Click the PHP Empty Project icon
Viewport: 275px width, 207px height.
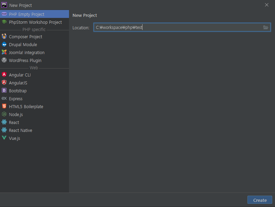point(4,14)
